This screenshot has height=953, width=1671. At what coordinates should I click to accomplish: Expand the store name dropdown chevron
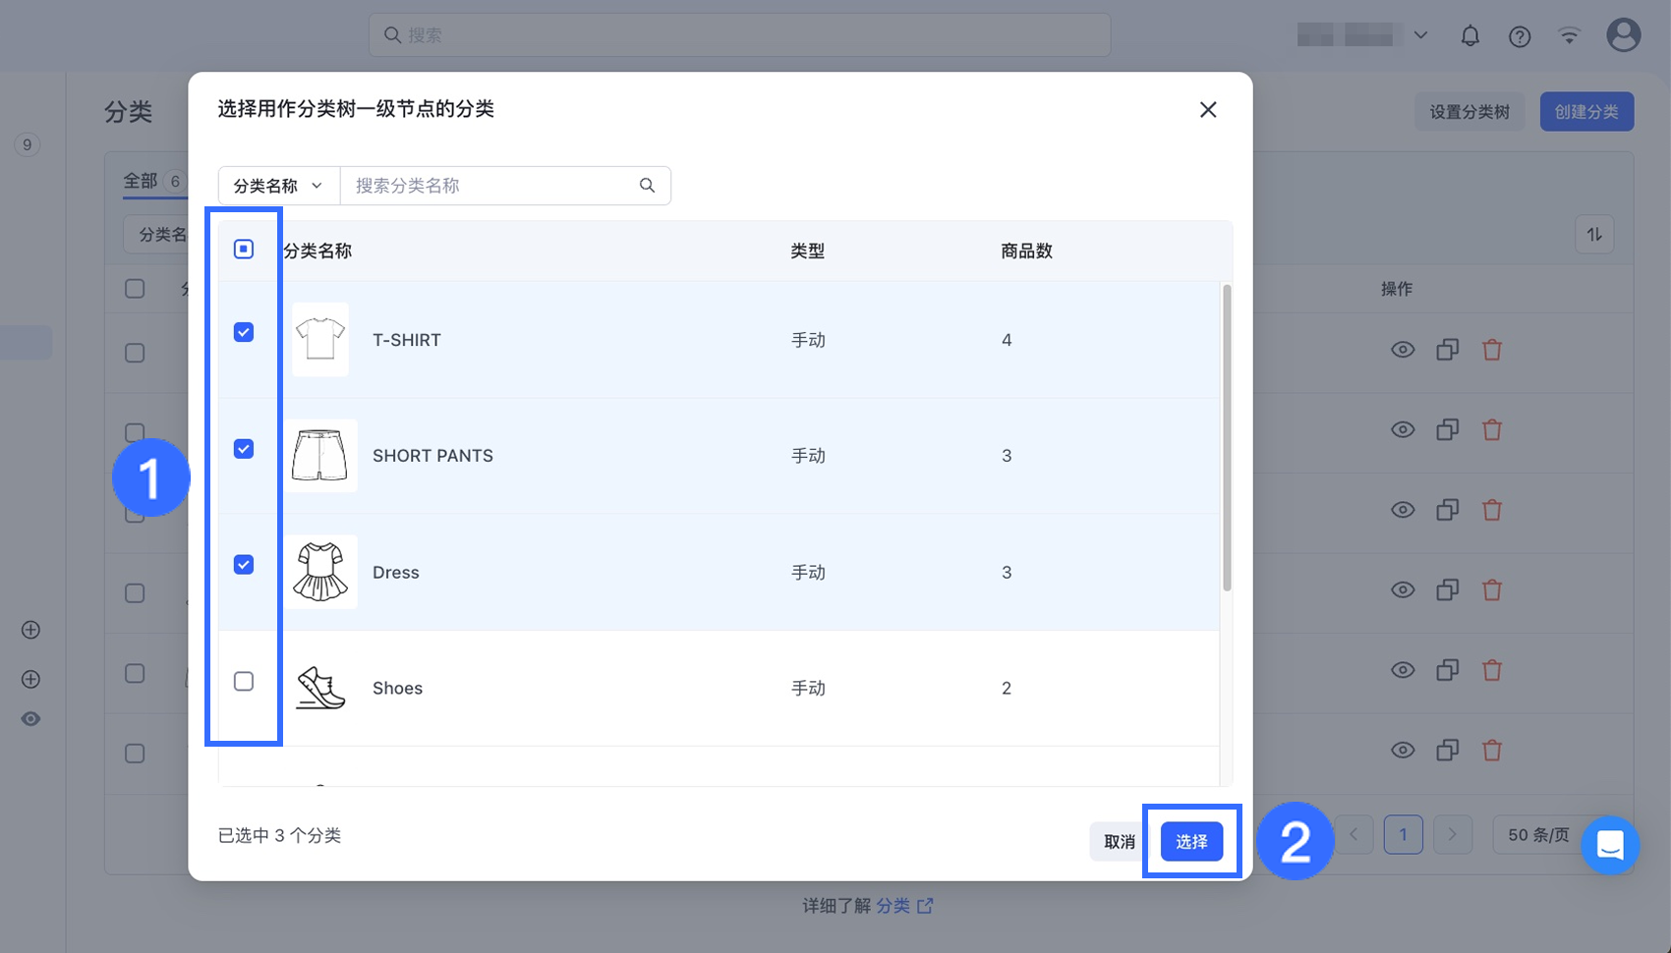click(x=1420, y=35)
